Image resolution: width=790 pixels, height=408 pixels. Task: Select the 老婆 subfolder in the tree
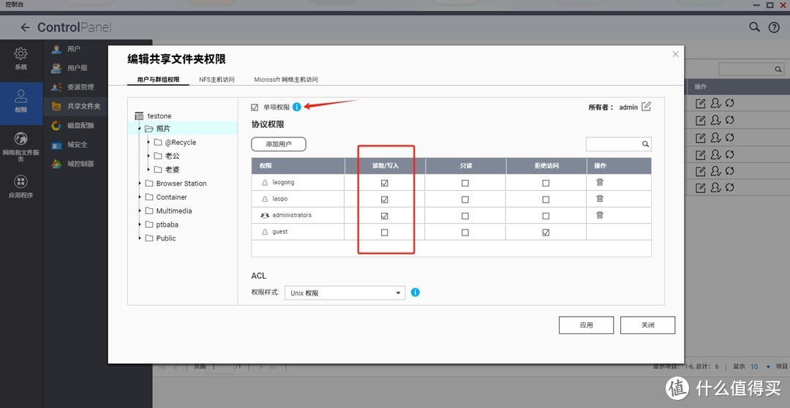pyautogui.click(x=173, y=170)
